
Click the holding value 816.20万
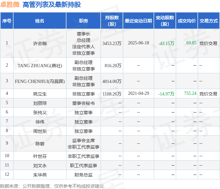coord(113,66)
